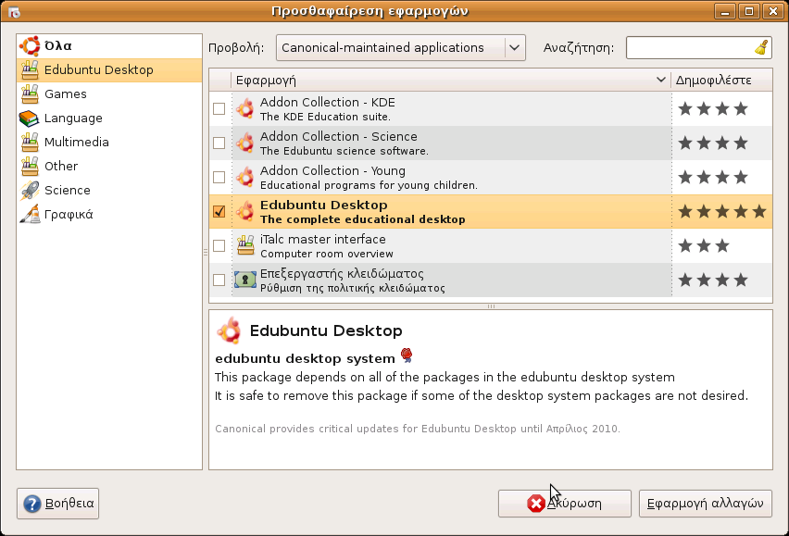Click the Multimedia category icon

coord(30,143)
